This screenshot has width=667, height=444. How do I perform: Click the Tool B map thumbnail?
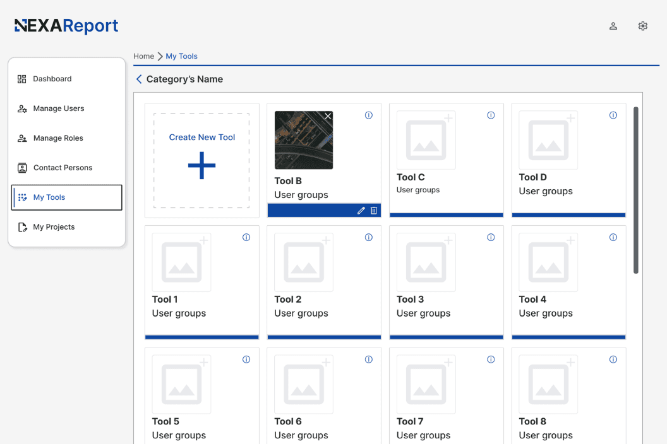304,140
